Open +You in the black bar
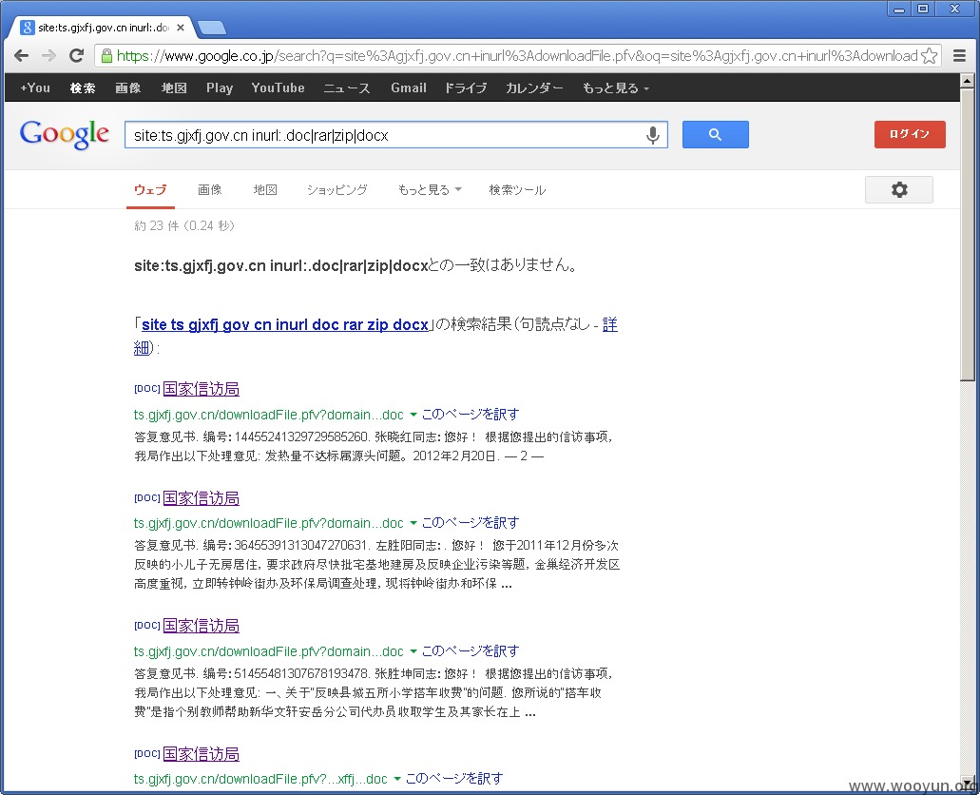This screenshot has width=980, height=795. click(35, 88)
